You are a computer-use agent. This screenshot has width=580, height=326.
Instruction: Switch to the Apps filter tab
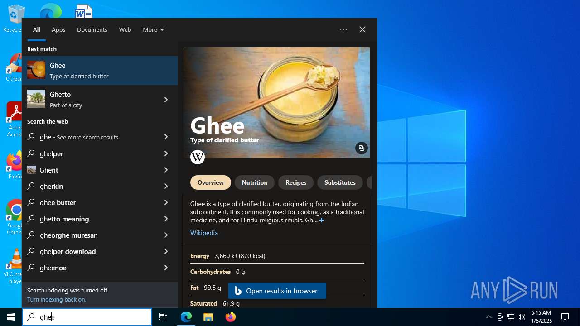click(x=58, y=29)
